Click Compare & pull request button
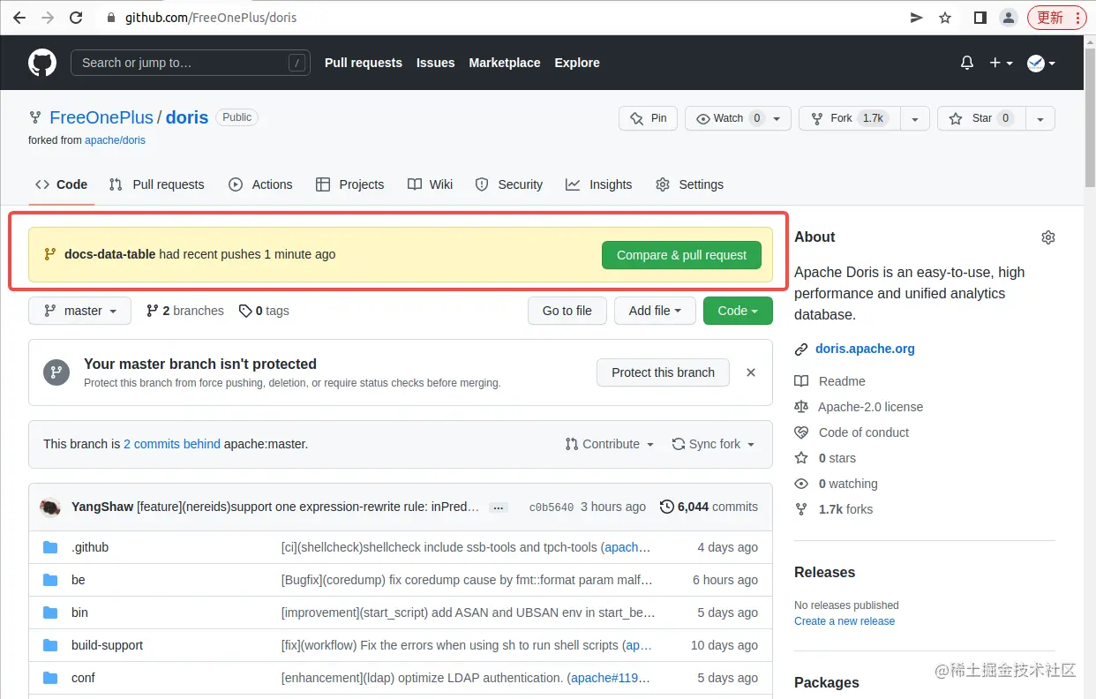The image size is (1096, 699). pos(681,255)
